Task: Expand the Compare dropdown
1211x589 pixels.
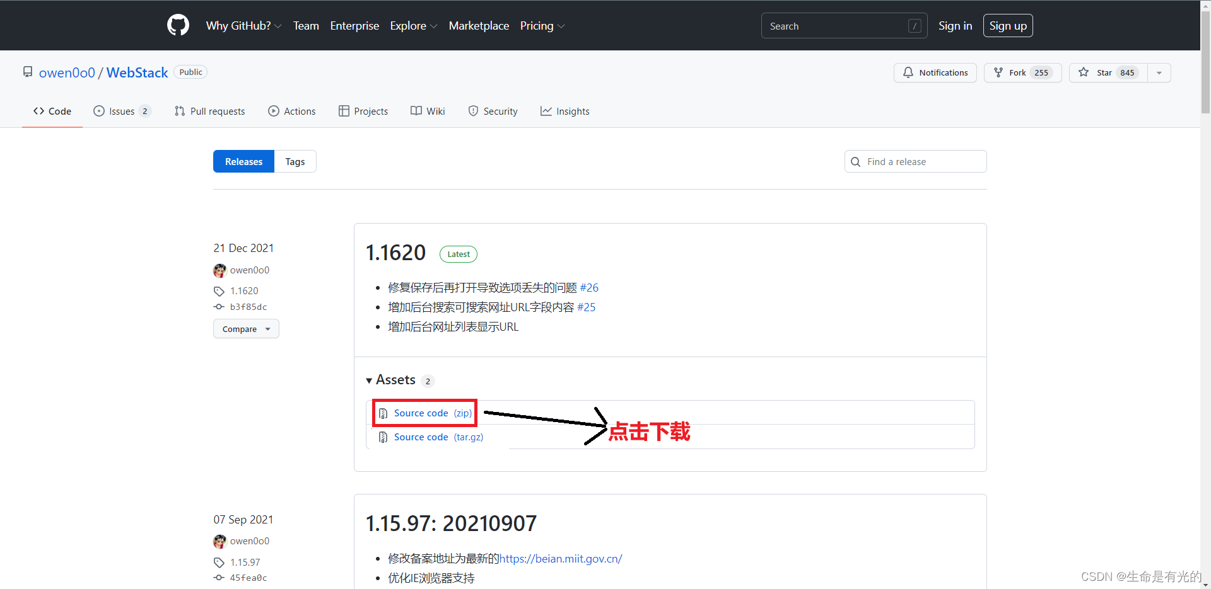Action: pyautogui.click(x=246, y=329)
